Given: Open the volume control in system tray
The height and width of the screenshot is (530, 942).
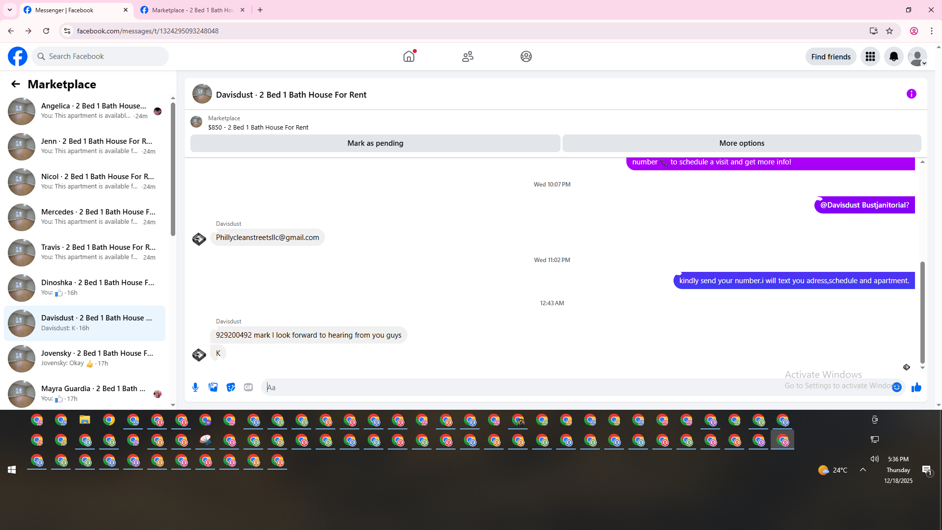Looking at the screenshot, I should [x=875, y=459].
